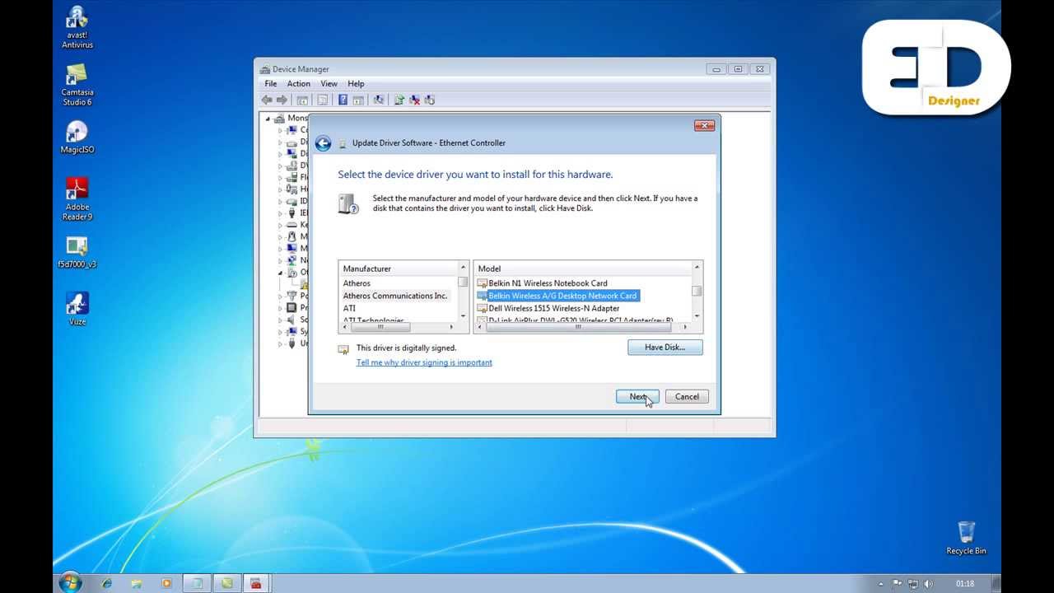Expand the 'IE' device tree node
1054x593 pixels.
coord(280,212)
